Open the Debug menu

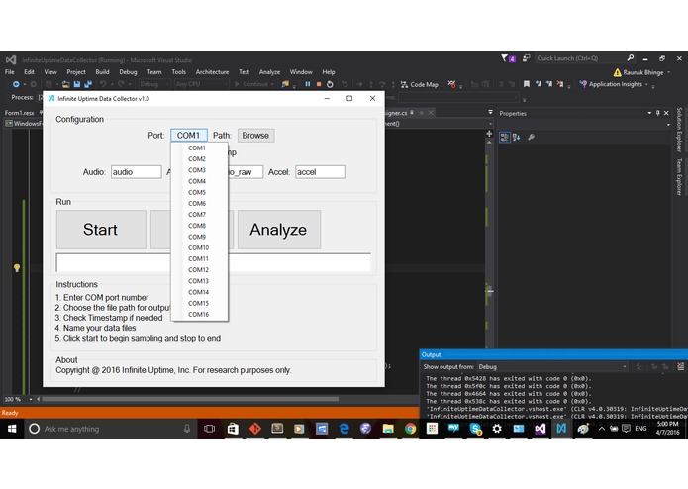click(x=128, y=72)
